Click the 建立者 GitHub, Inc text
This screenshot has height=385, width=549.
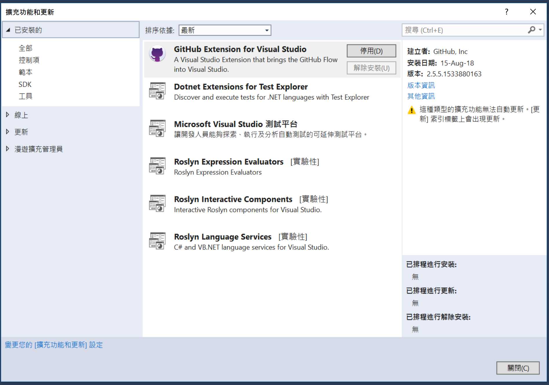pyautogui.click(x=437, y=51)
